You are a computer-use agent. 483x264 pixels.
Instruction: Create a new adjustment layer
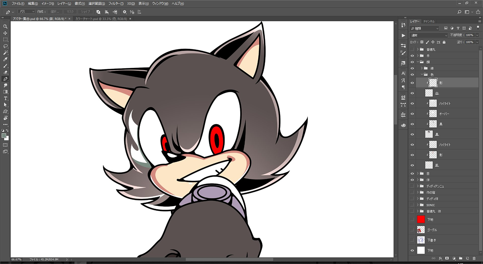[454, 258]
